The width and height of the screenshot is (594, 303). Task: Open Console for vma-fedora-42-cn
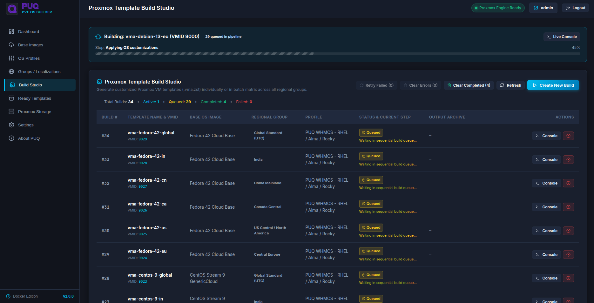[546, 183]
